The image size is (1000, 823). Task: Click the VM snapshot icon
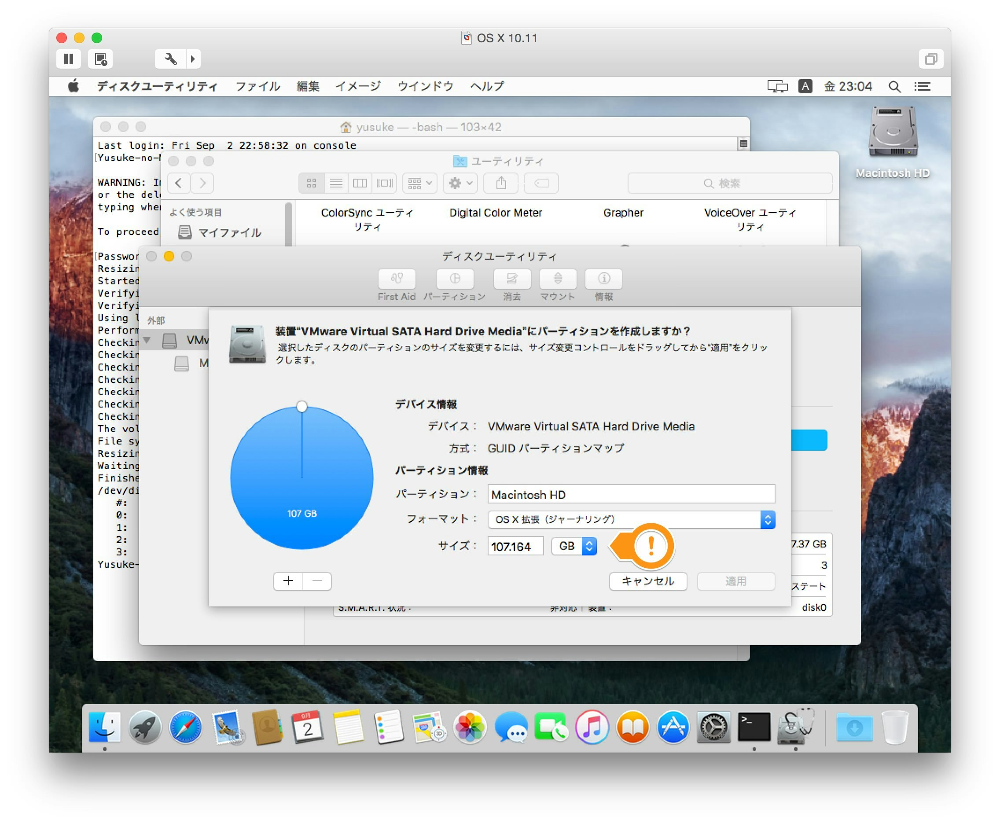pos(100,59)
